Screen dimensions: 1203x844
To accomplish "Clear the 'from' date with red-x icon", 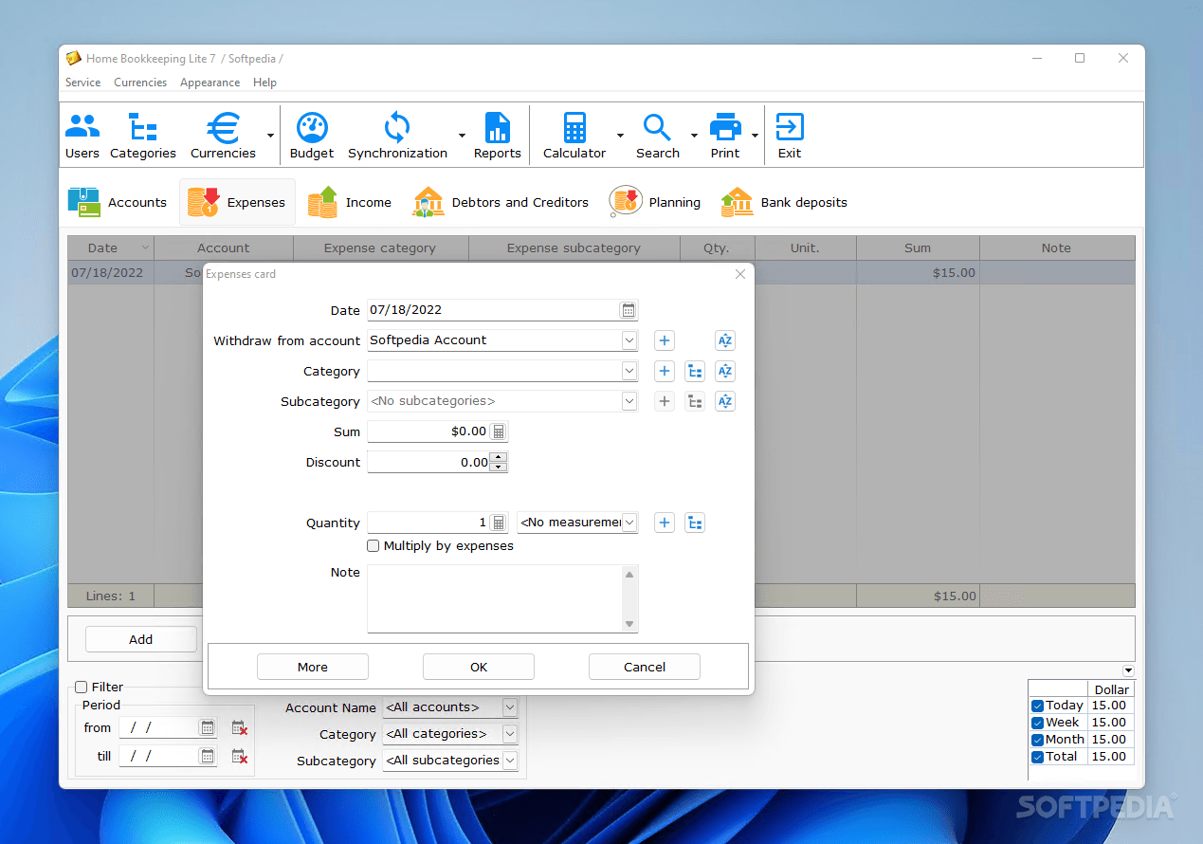I will point(239,728).
